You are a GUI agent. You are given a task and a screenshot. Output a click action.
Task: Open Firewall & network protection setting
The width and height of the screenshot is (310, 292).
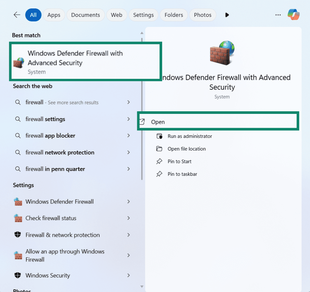[62, 235]
